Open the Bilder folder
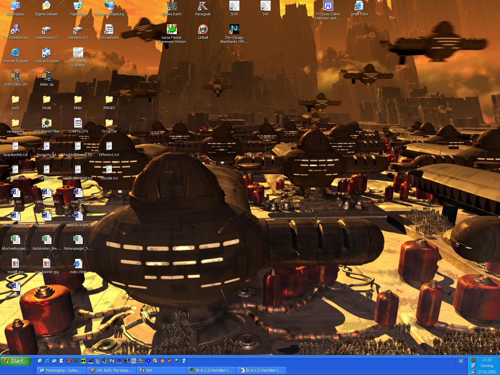The width and height of the screenshot is (500, 375). click(78, 102)
